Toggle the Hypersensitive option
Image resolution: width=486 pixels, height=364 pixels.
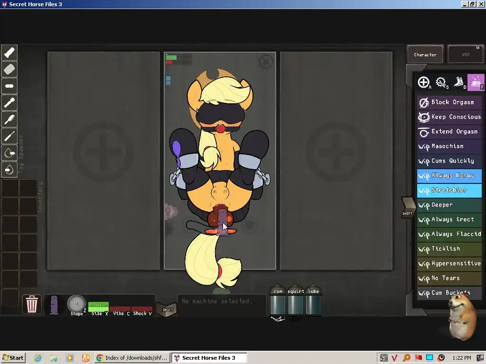(x=449, y=264)
